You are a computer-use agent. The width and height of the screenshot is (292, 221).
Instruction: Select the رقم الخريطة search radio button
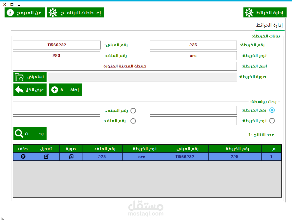(x=272, y=110)
